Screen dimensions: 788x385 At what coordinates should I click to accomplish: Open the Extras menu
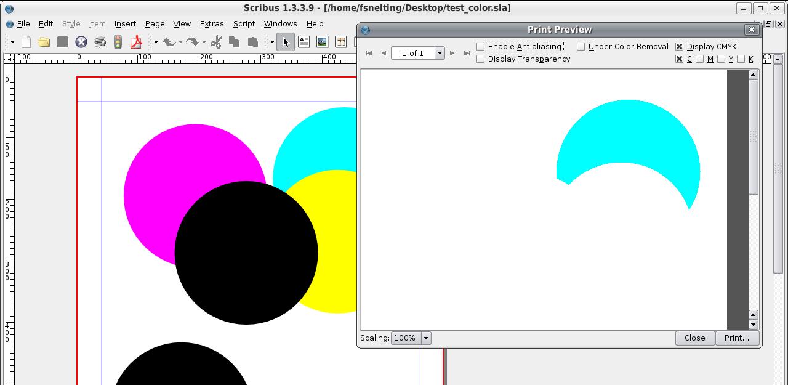pyautogui.click(x=212, y=24)
